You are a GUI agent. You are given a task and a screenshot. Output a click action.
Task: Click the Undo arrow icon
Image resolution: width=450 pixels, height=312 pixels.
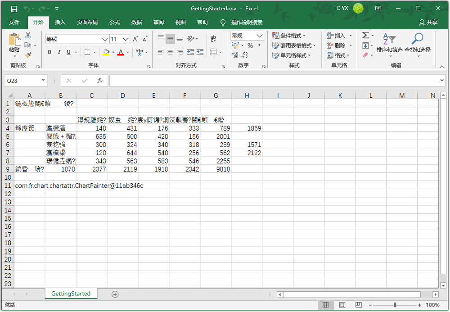click(x=27, y=9)
